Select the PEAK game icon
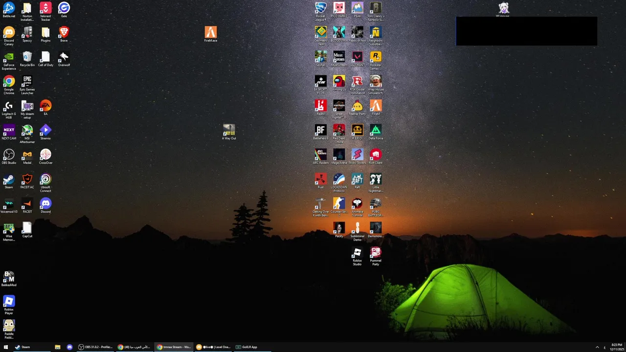626x352 pixels. point(357,10)
